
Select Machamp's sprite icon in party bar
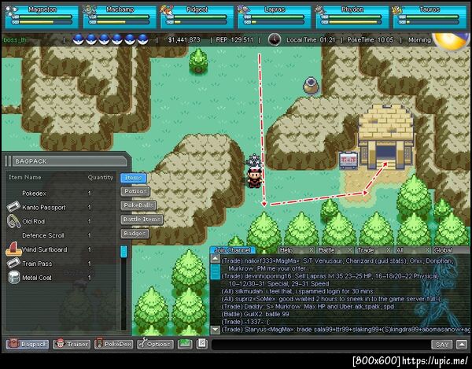[x=89, y=10]
